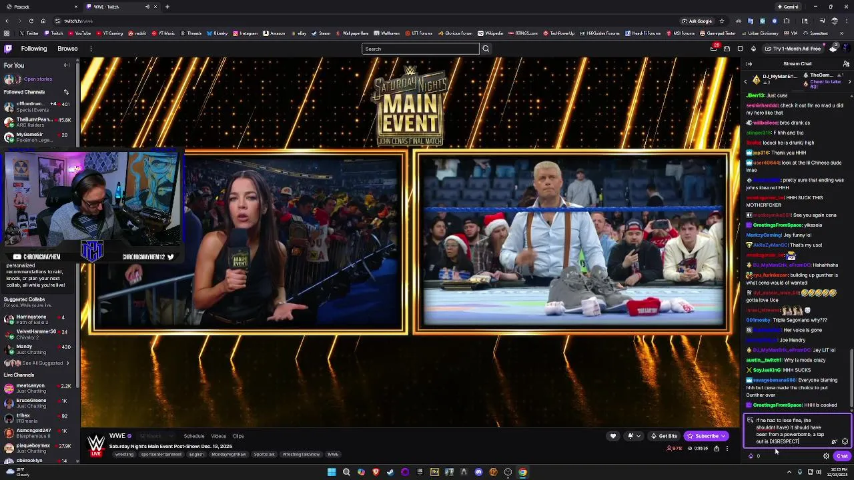Open plaqueboymax live channel
Screen dimensions: 854x480
tap(37, 448)
